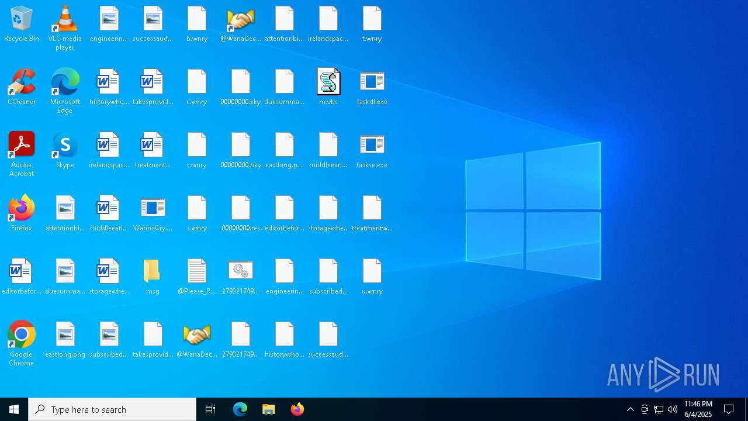The height and width of the screenshot is (421, 748).
Task: Select the r.wnry file
Action: pyautogui.click(x=197, y=151)
